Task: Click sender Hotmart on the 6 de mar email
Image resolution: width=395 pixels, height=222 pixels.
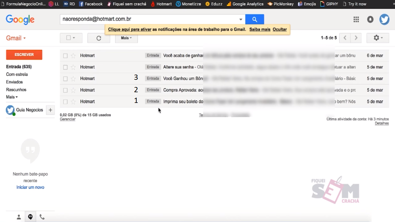Action: [x=87, y=55]
